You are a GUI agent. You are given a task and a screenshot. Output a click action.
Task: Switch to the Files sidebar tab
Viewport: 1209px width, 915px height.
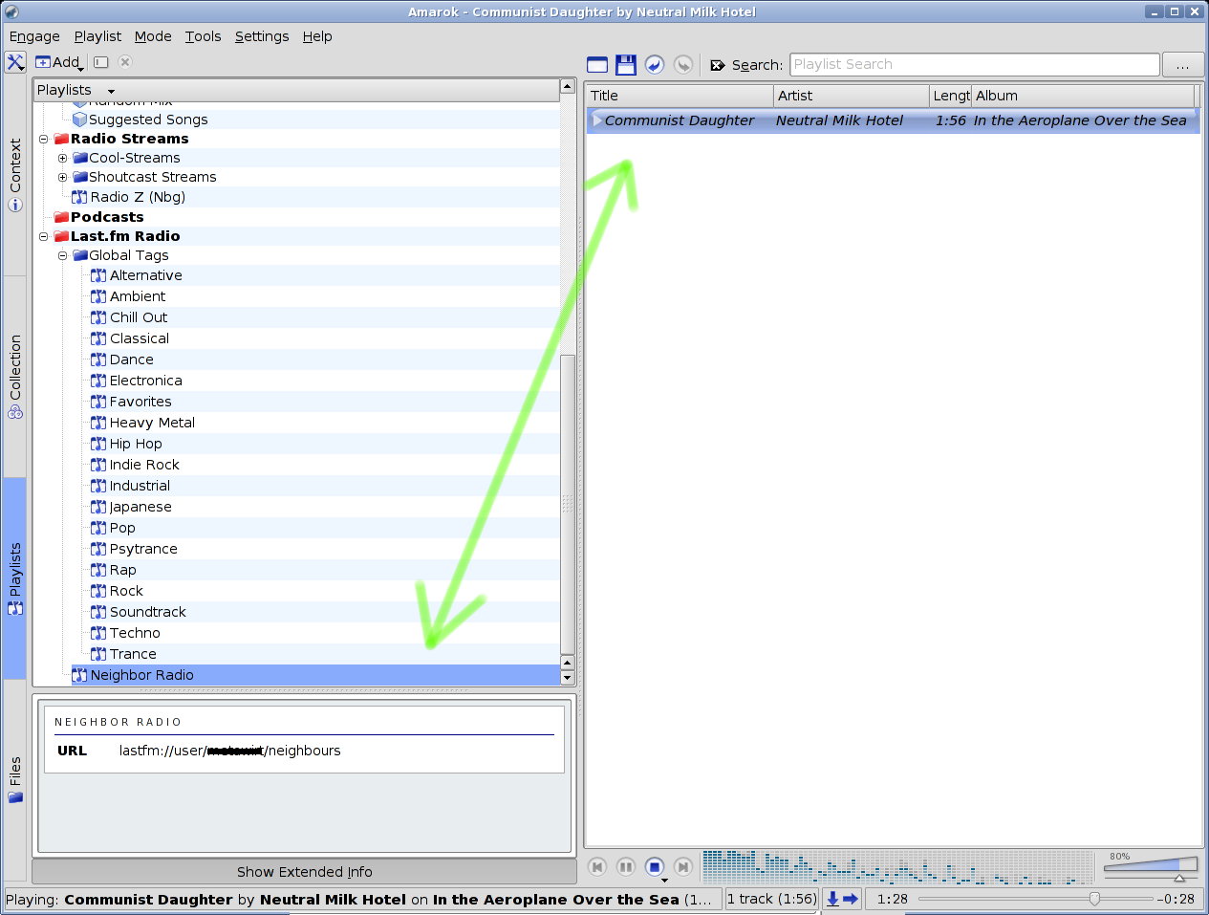click(x=15, y=780)
